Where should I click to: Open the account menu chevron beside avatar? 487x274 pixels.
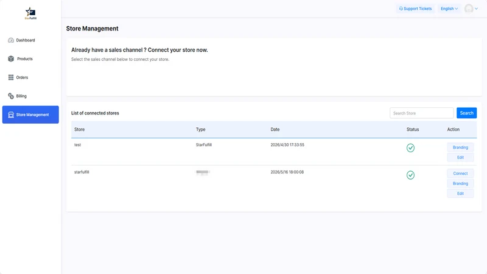click(477, 9)
